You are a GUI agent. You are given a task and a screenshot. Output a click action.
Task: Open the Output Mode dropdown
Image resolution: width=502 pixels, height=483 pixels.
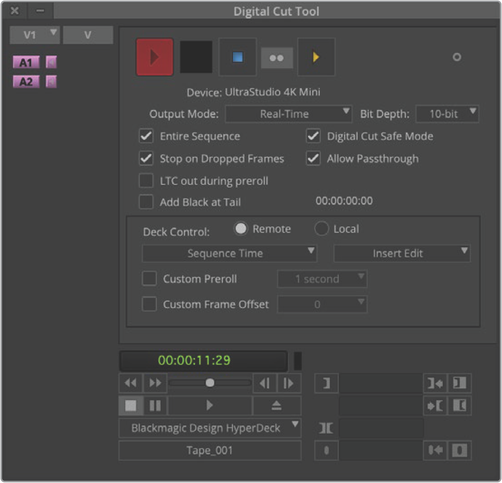[289, 114]
